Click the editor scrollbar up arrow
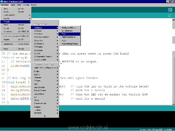The image size is (175, 131). 174,20
